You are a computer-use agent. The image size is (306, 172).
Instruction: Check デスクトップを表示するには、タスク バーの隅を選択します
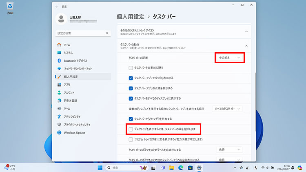coord(131,129)
